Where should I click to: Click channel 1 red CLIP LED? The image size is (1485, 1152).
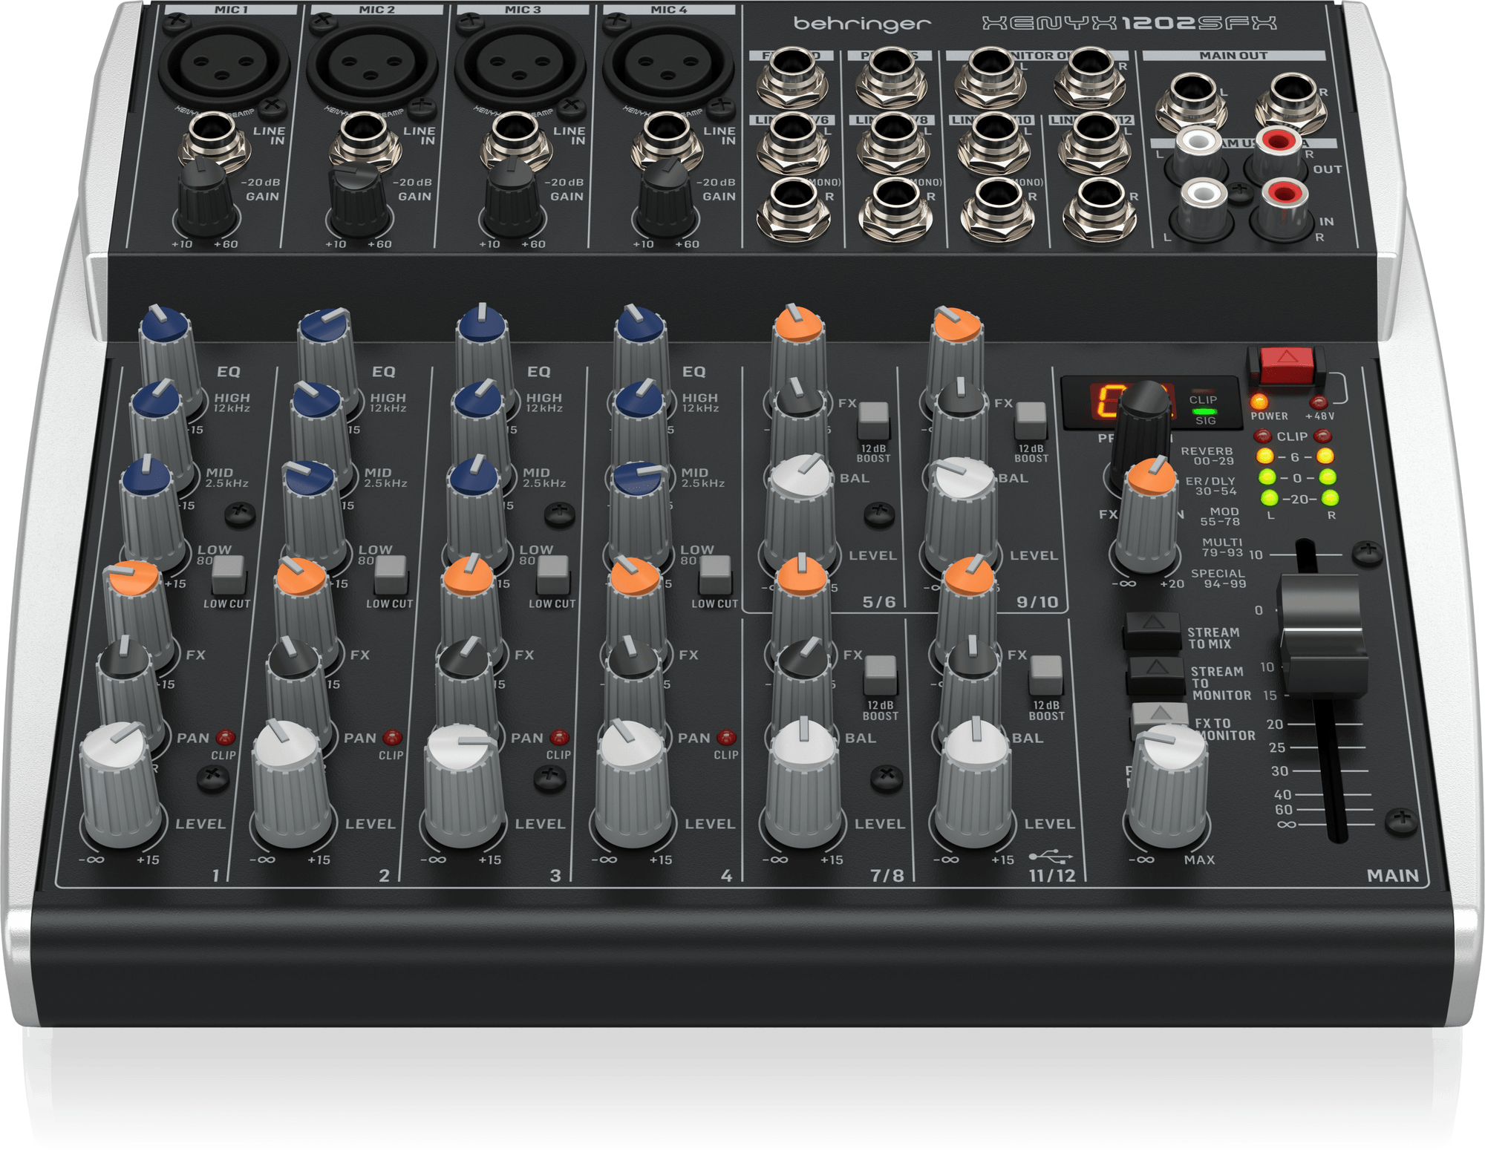(225, 738)
